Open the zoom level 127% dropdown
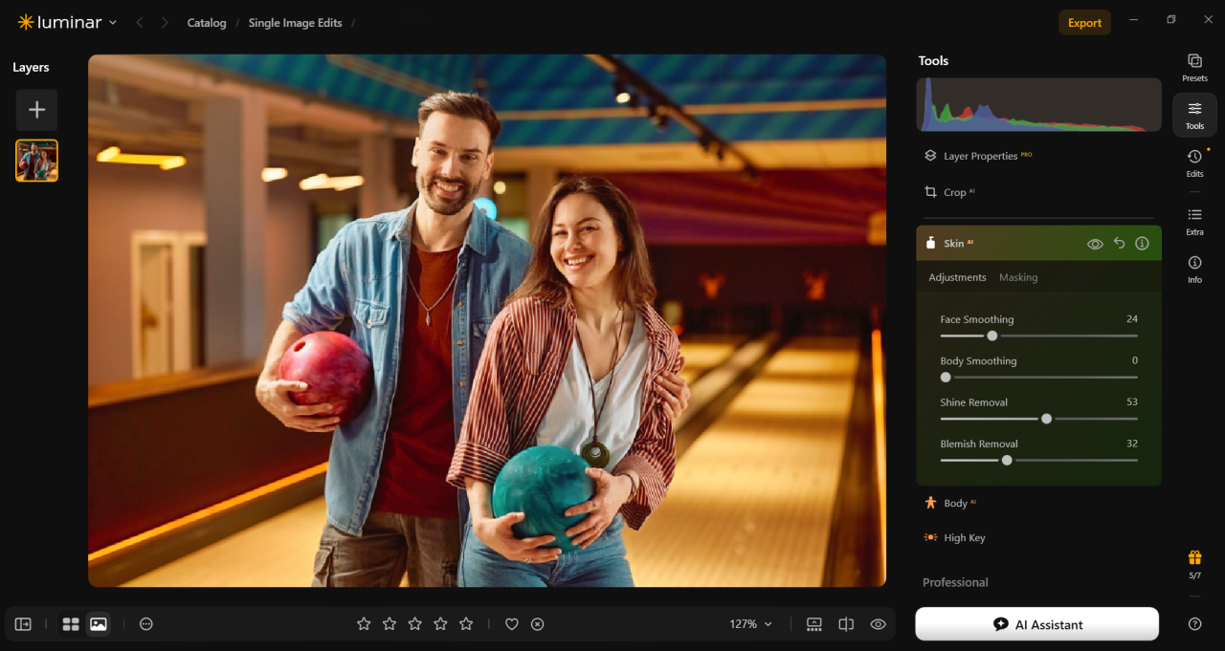The height and width of the screenshot is (651, 1225). click(750, 624)
